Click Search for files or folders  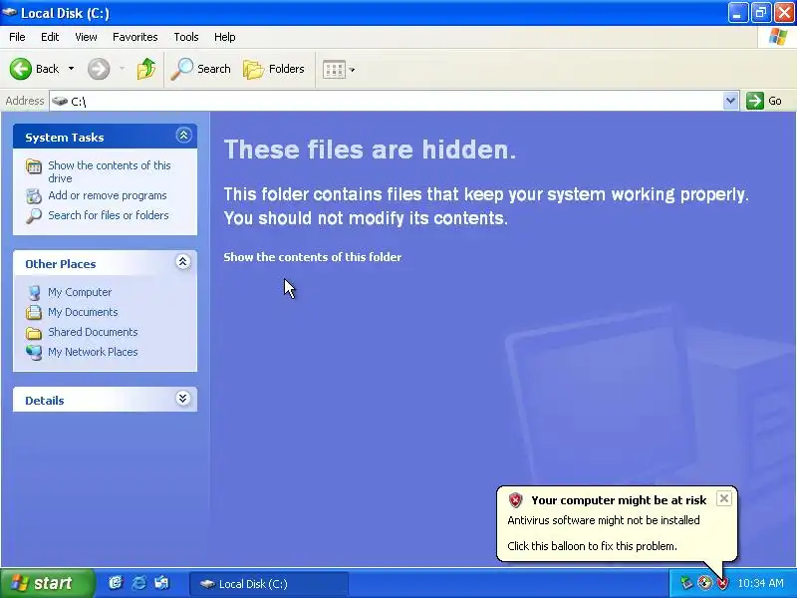(109, 215)
